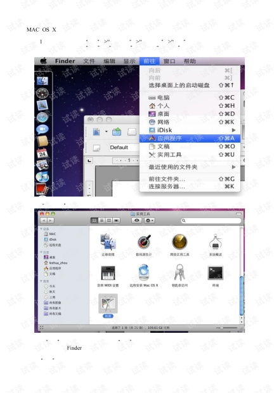Click the Finder back navigation button
279x393 pixels.
click(x=44, y=221)
